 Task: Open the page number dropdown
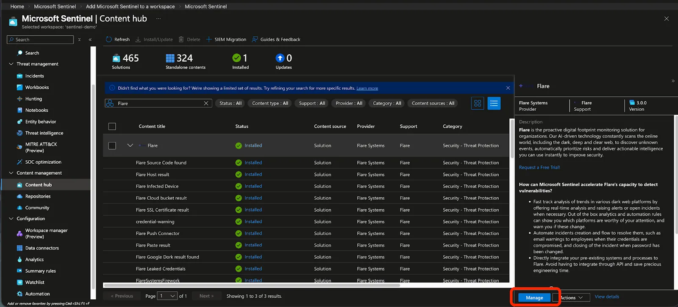click(x=167, y=296)
